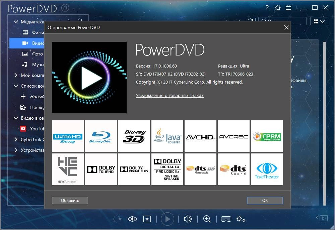
Task: Click the Java Powered logo tile
Action: [167, 136]
